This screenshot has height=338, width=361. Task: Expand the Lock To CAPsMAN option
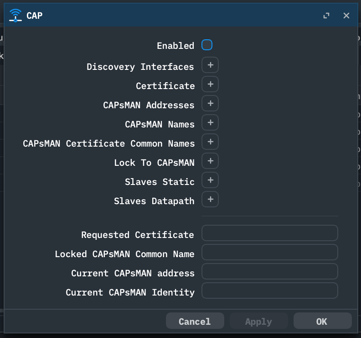210,161
